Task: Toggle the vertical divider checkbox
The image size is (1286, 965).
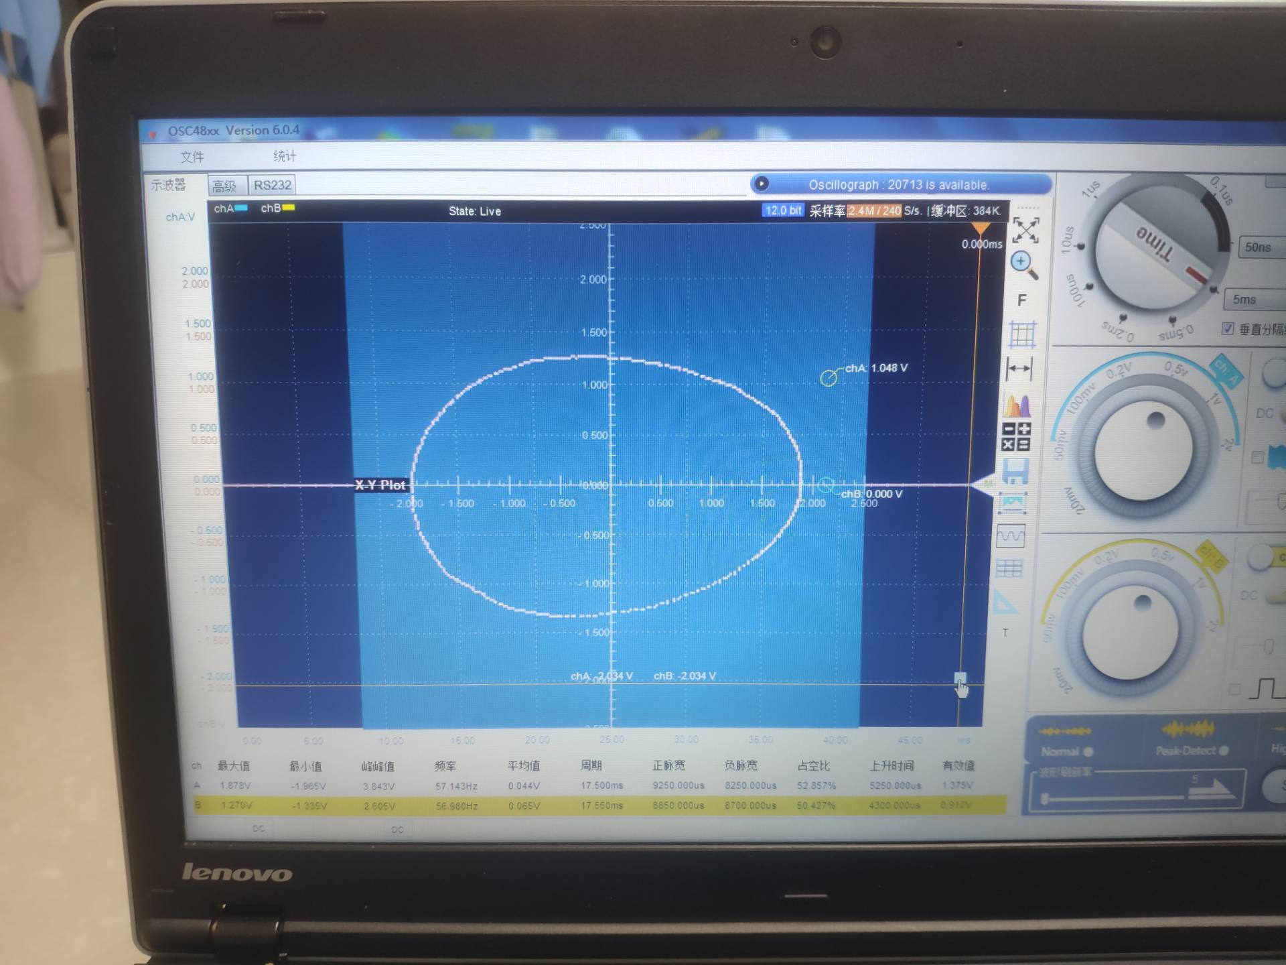Action: click(1228, 328)
